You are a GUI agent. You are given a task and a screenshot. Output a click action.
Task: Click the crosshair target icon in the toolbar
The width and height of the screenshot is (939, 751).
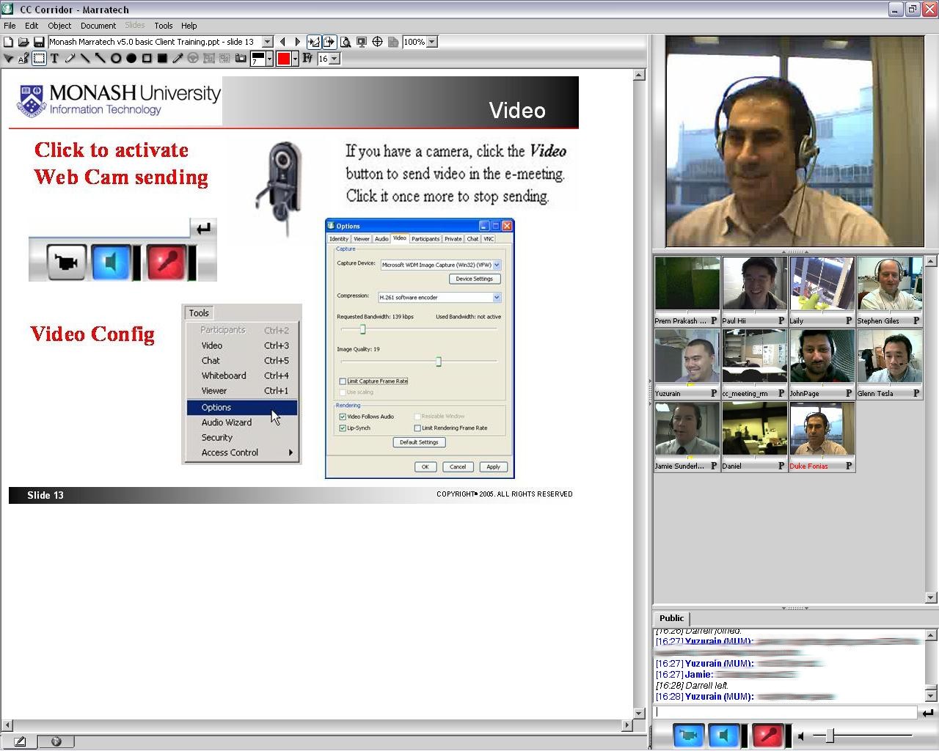[377, 42]
